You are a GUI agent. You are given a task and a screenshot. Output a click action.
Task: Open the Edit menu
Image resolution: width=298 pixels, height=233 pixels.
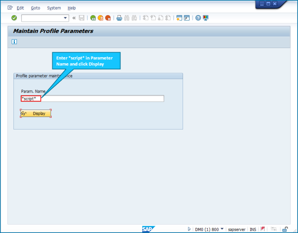(20, 8)
